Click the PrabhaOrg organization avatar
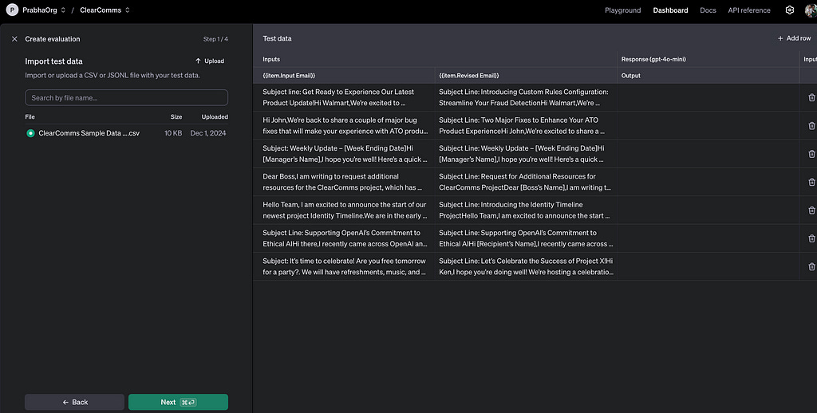The image size is (817, 413). [11, 10]
